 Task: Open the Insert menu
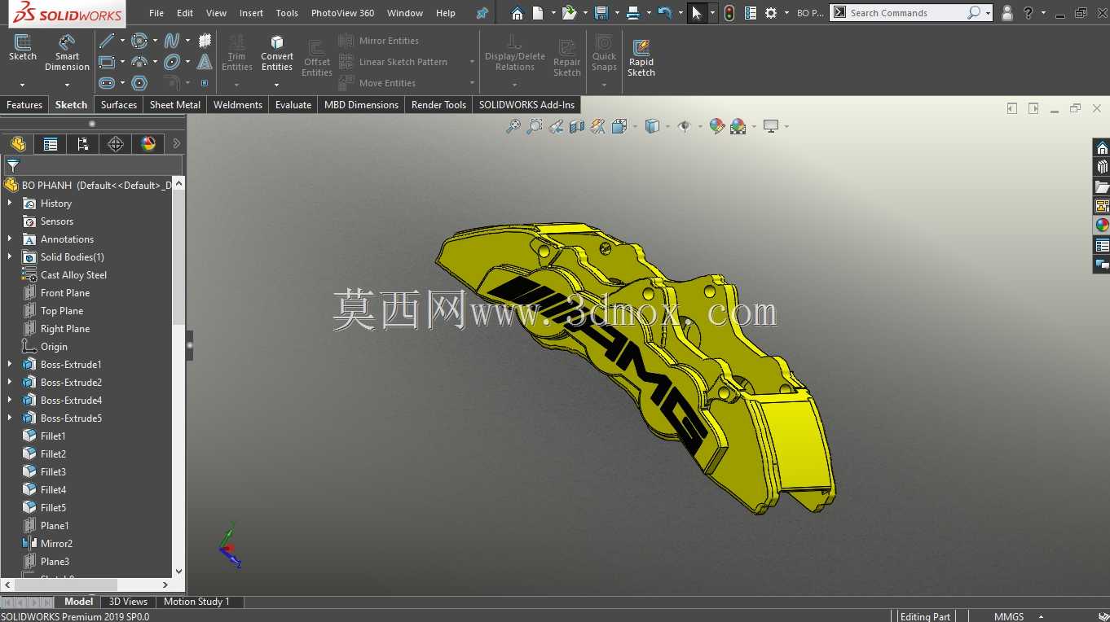(251, 13)
